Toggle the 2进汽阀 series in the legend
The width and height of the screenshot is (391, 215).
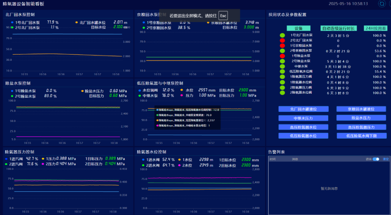pyautogui.click(x=14, y=164)
